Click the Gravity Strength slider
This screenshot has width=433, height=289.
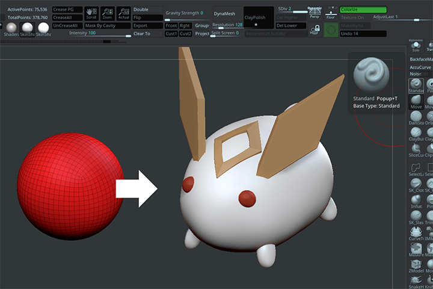click(188, 16)
